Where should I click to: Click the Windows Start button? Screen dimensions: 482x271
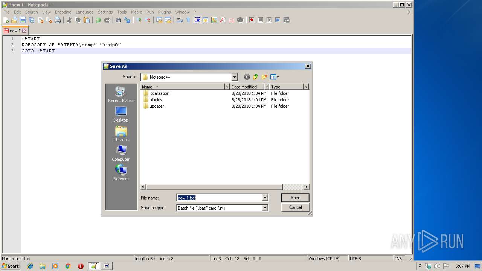click(11, 266)
